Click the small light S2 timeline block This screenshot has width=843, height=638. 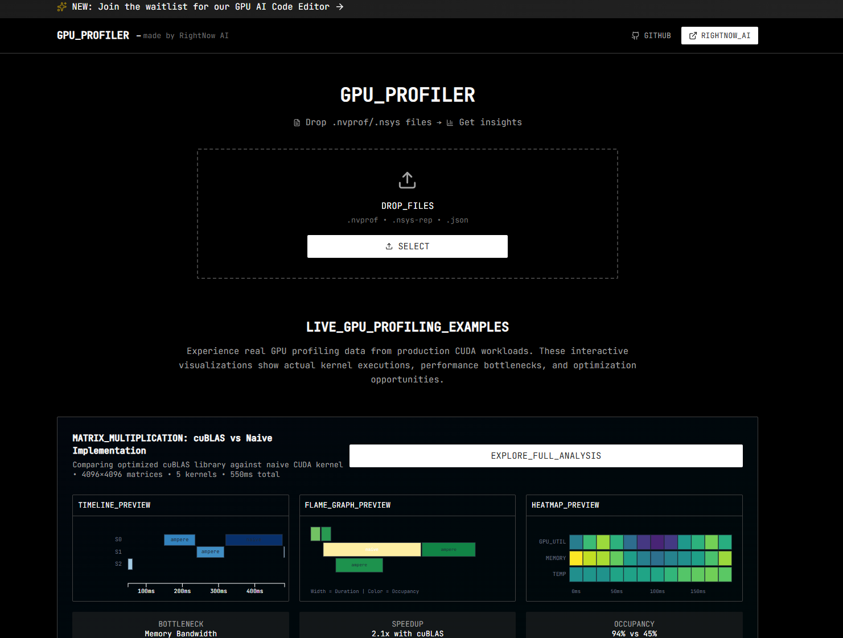pos(130,563)
